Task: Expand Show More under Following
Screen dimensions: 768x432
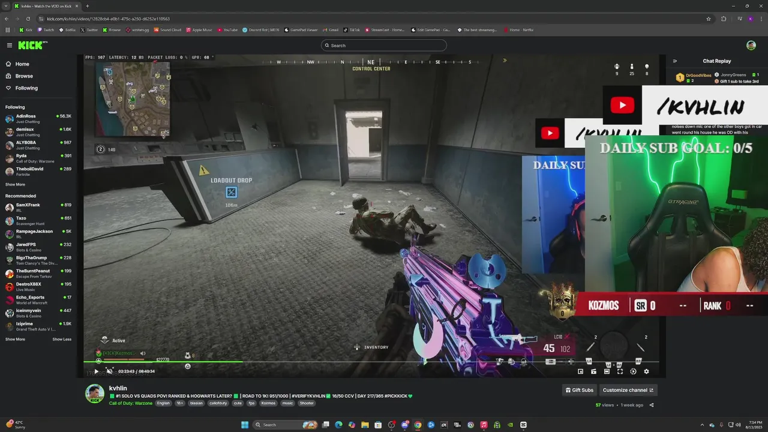Action: tap(15, 185)
